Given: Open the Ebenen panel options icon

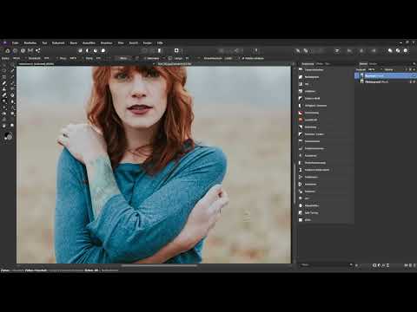Looking at the screenshot, I should pyautogui.click(x=414, y=63).
